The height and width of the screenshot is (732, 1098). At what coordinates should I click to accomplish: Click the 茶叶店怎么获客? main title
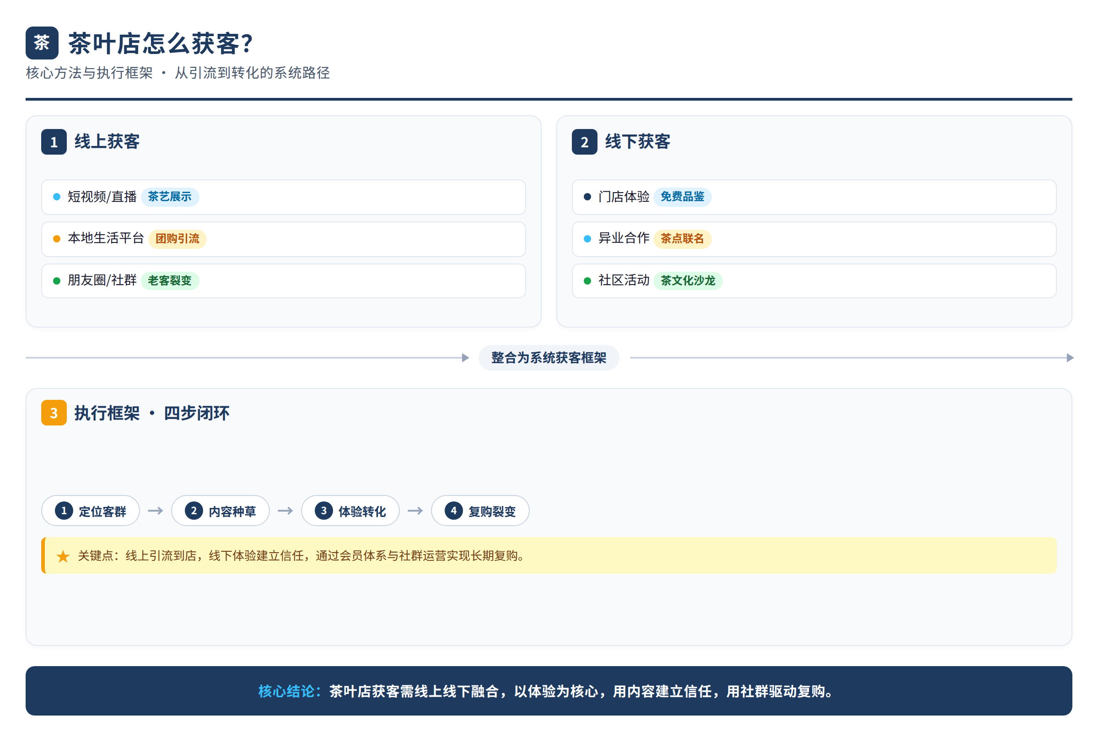[160, 44]
